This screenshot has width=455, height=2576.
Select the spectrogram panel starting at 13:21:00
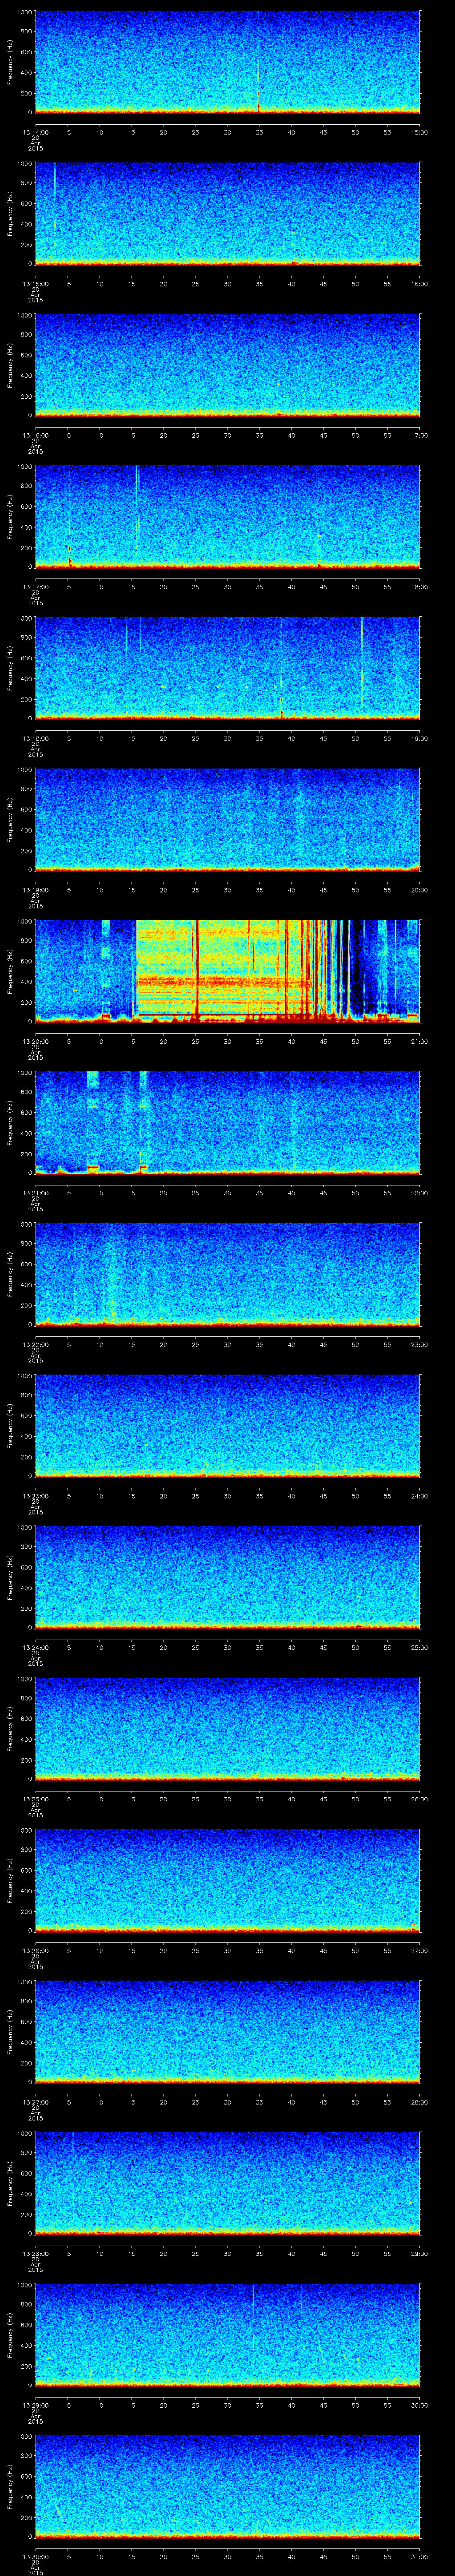coord(227,1122)
